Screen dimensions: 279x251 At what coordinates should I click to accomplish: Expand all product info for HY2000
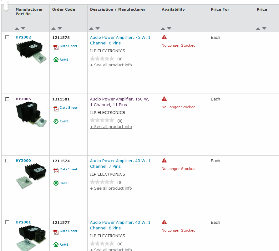[111, 188]
